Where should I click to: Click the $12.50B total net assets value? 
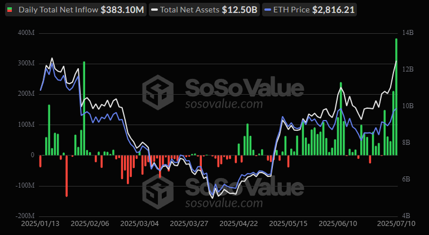tap(240, 10)
